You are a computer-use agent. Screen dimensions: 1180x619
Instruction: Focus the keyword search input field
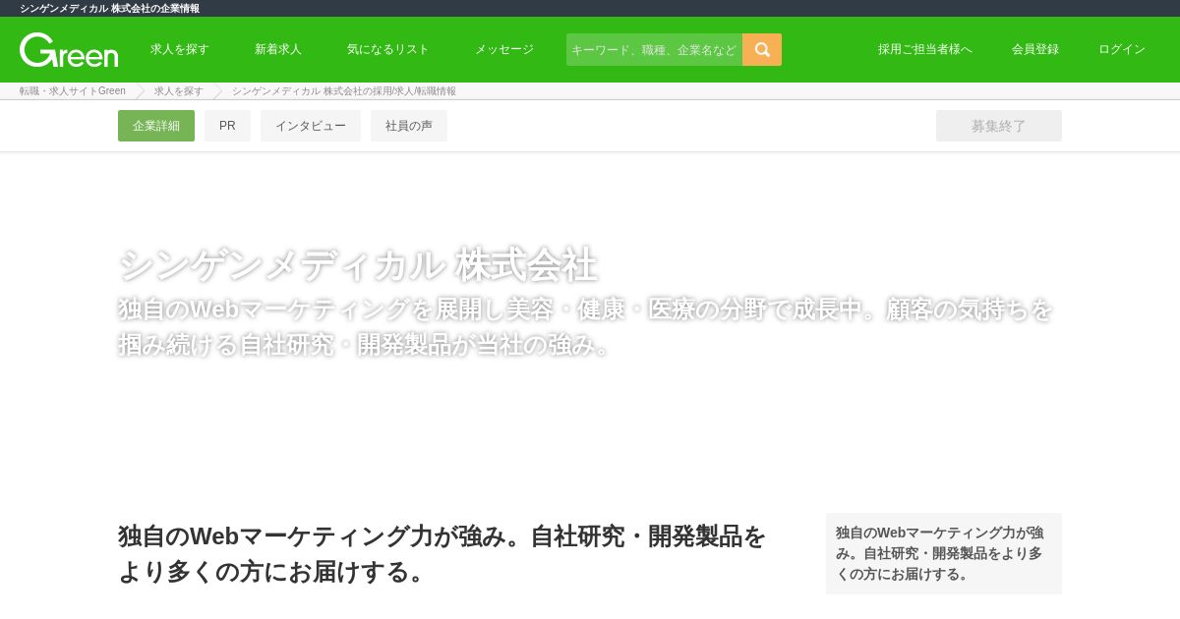pos(654,49)
